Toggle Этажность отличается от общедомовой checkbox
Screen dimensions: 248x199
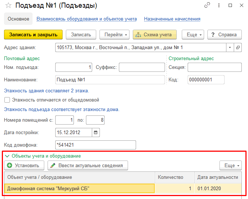tap(7, 100)
